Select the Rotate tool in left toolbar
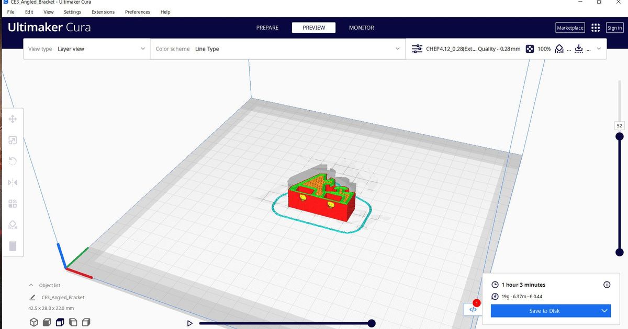The image size is (628, 329). click(13, 161)
